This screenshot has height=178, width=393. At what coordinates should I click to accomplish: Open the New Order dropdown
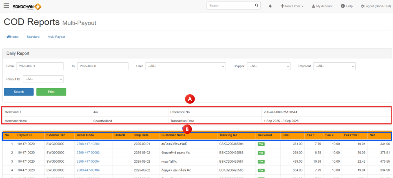pos(292,6)
